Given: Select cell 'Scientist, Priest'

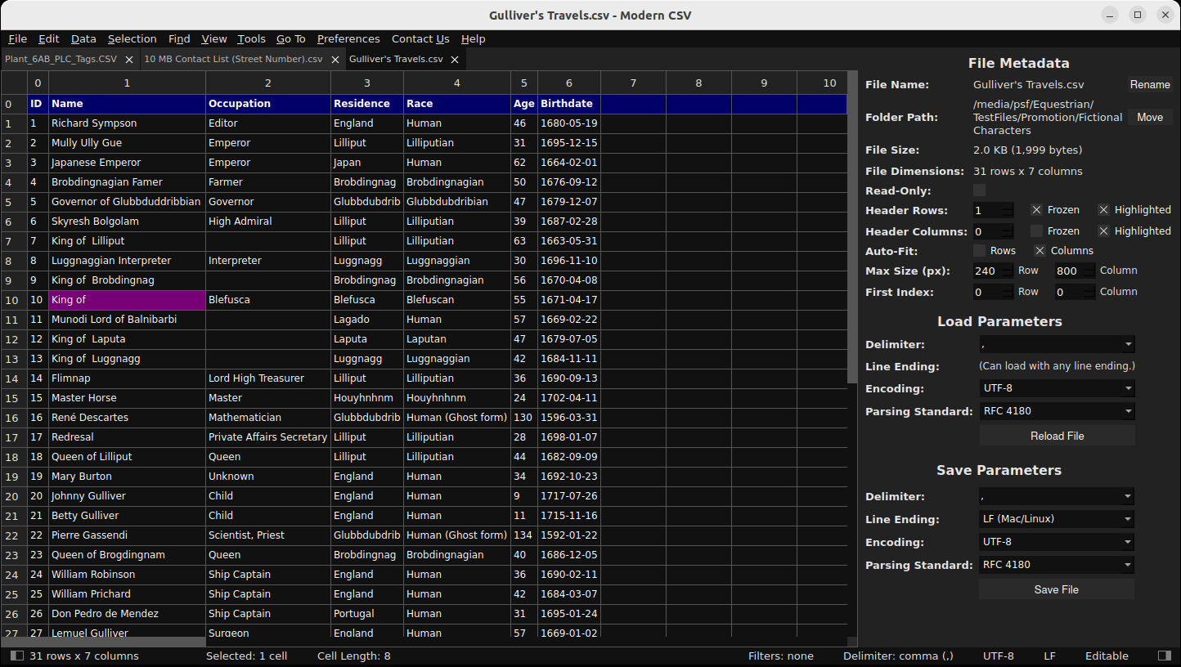Looking at the screenshot, I should (268, 535).
